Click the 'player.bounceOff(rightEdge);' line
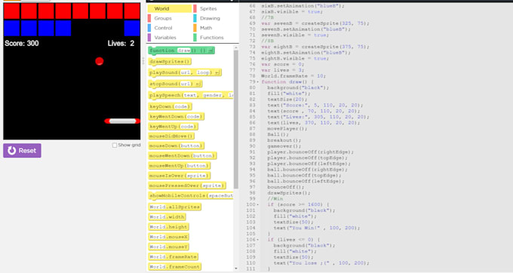The width and height of the screenshot is (513, 273). (x=311, y=152)
